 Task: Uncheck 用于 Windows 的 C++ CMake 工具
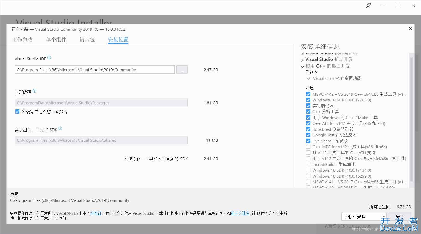pos(308,118)
